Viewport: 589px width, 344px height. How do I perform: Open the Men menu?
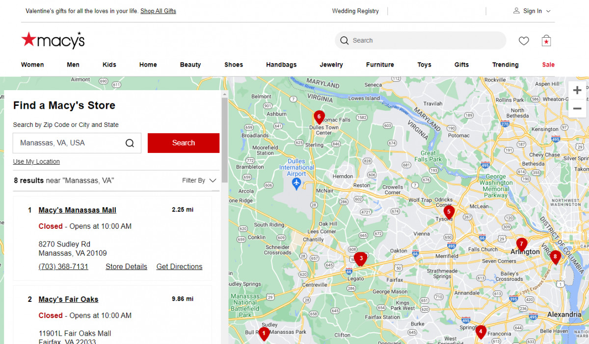pyautogui.click(x=73, y=65)
